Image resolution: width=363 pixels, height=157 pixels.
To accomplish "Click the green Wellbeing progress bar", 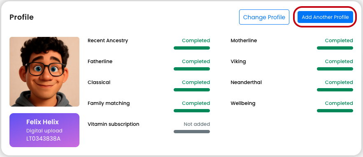I will (x=335, y=111).
